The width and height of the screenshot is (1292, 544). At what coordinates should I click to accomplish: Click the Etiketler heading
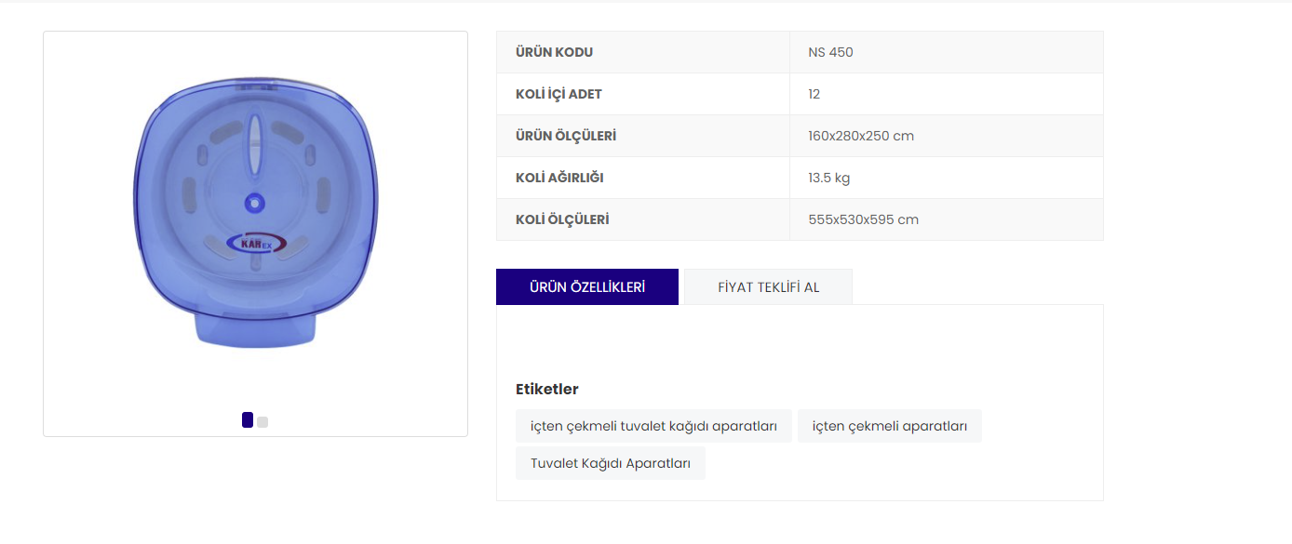click(547, 389)
